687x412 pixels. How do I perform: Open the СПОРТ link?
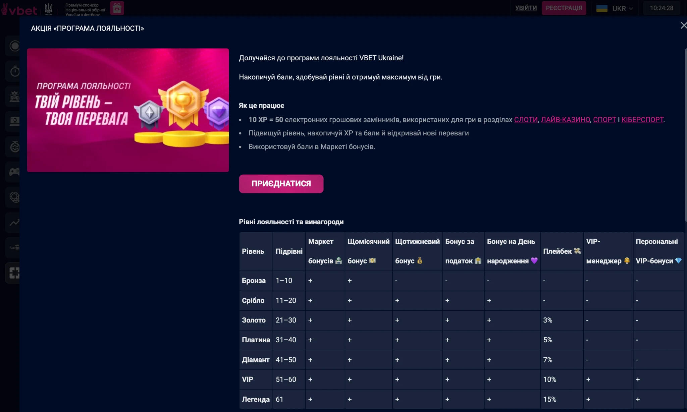pyautogui.click(x=604, y=120)
